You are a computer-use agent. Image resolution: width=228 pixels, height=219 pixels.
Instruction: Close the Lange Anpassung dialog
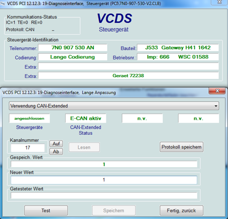(x=217, y=91)
